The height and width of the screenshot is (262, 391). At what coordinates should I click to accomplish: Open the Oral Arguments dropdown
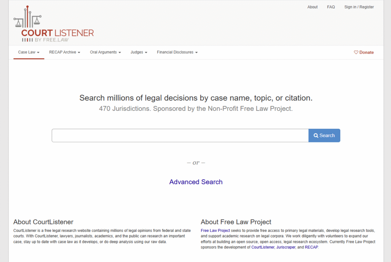[105, 52]
